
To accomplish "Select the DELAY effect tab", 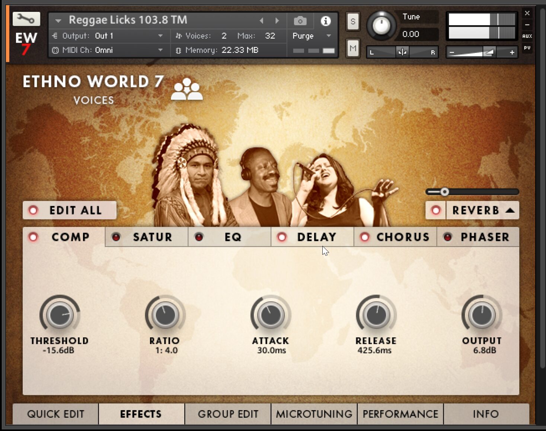I will tap(312, 237).
